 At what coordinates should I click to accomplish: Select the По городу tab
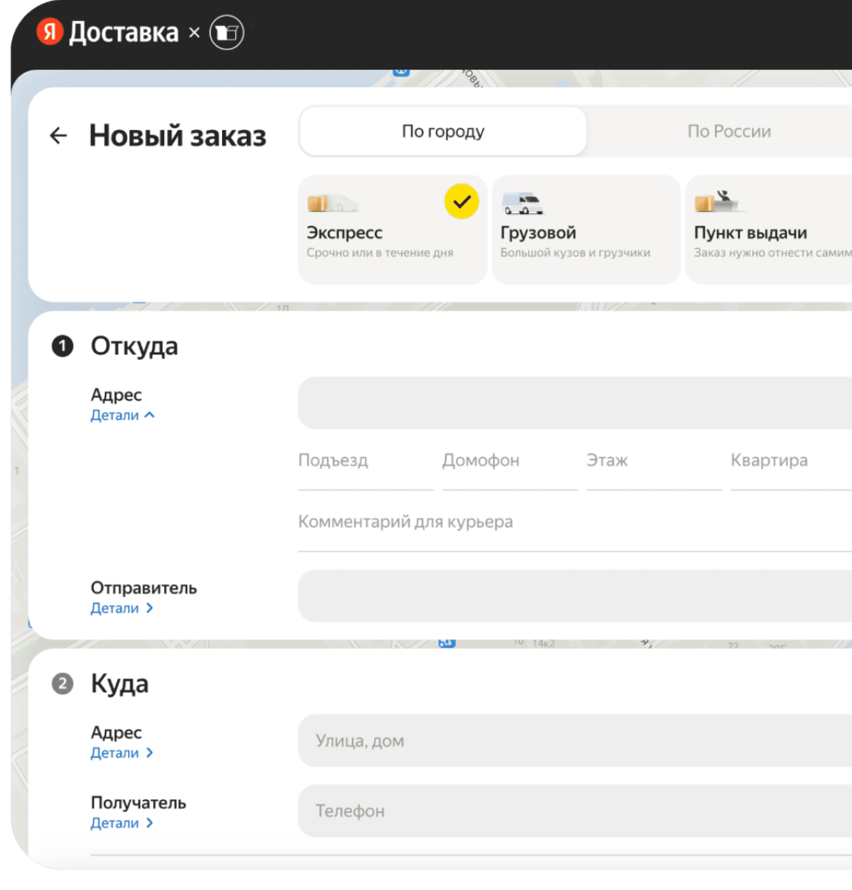click(x=443, y=131)
